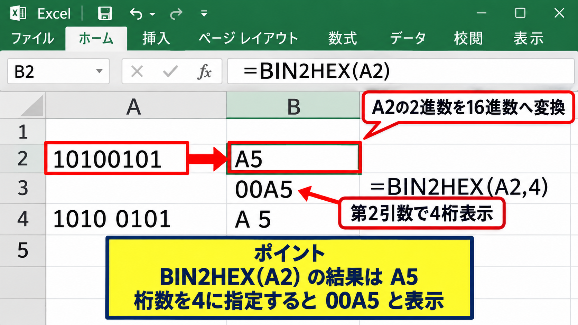
Task: Select row 5 header
Action: [23, 251]
